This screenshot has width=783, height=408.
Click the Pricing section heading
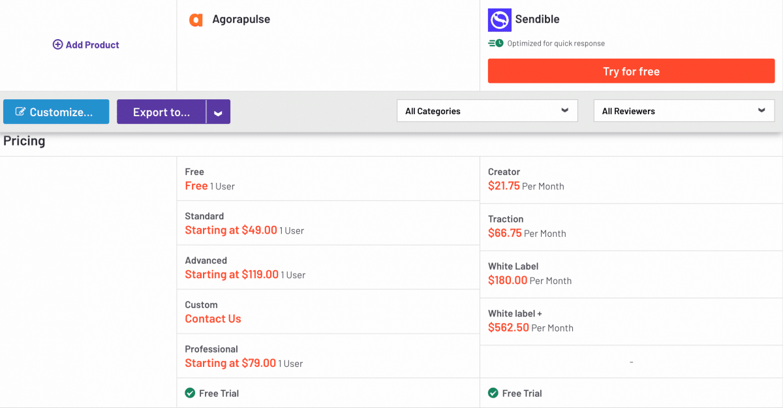click(x=24, y=141)
